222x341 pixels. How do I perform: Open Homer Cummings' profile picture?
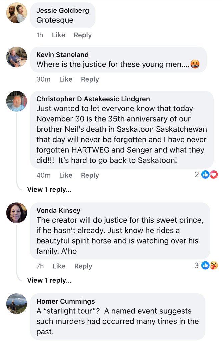pyautogui.click(x=17, y=303)
